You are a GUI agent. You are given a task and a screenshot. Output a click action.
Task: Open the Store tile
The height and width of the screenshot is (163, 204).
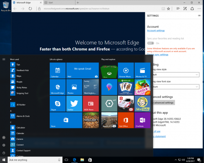(x=66, y=120)
